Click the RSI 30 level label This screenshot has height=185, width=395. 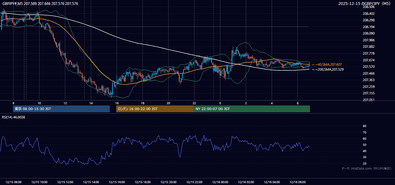(364, 157)
